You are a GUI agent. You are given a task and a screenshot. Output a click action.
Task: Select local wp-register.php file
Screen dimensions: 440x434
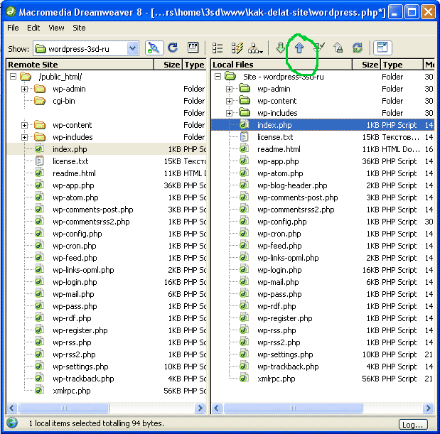[285, 318]
